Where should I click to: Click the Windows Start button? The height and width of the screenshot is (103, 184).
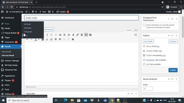(3, 100)
